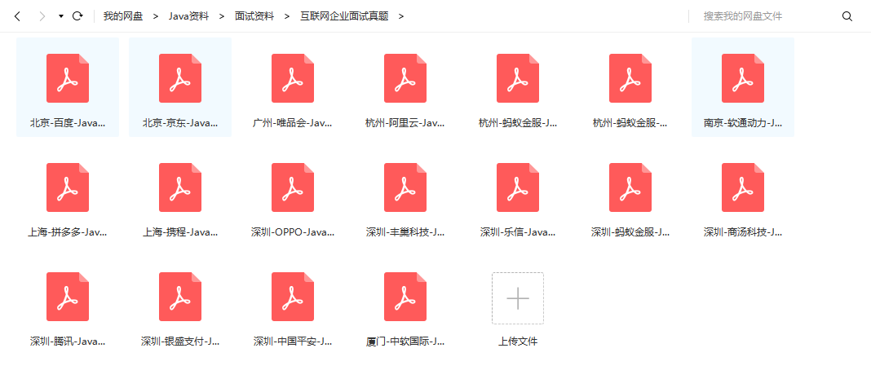This screenshot has height=379, width=871.
Task: Pick the 广州-唯品会 PDF file icon
Action: point(293,78)
